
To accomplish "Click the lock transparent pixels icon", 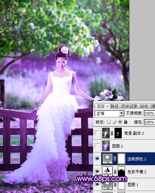I will click(x=109, y=122).
